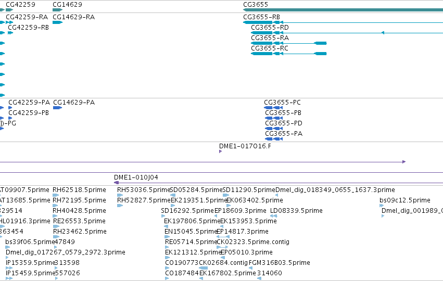
Task: Select EST EK197806.5prime
Action: (x=192, y=221)
